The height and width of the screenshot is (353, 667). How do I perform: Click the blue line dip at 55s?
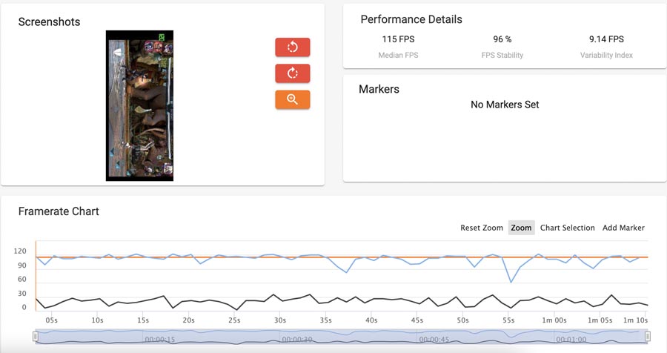(511, 282)
